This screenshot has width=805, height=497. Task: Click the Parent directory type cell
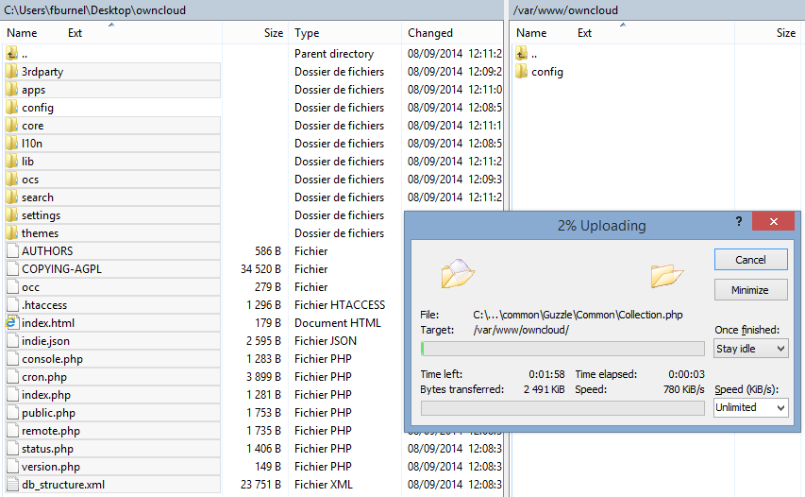[334, 54]
